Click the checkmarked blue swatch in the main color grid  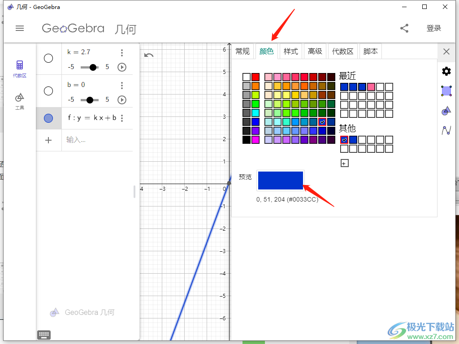pyautogui.click(x=322, y=122)
